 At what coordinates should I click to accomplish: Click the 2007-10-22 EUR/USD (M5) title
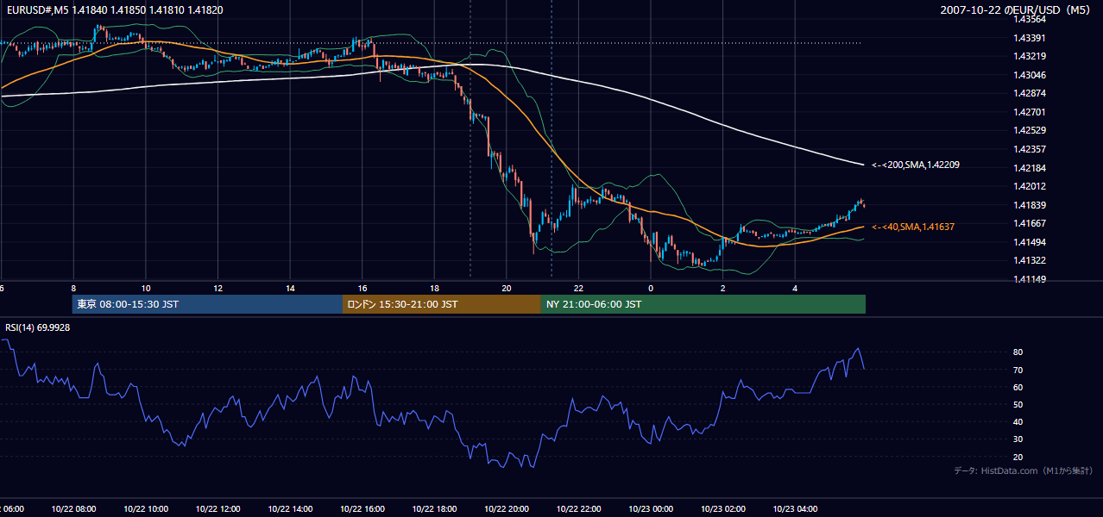click(1017, 9)
